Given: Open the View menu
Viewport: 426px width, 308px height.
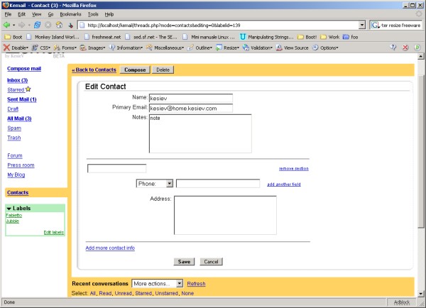Looking at the screenshot, I should point(36,14).
